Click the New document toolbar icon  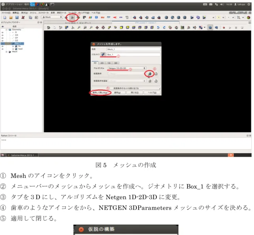click(x=5, y=17)
